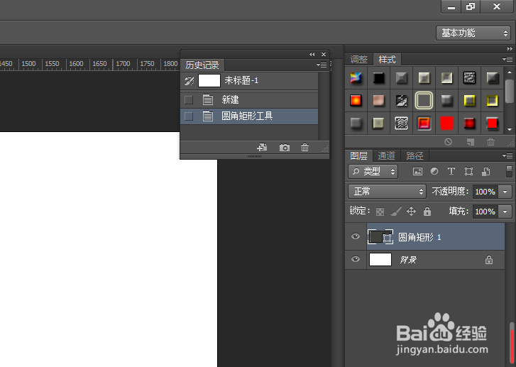Apply black-and-white zebra pattern style preset
516x367 pixels.
tap(401, 124)
